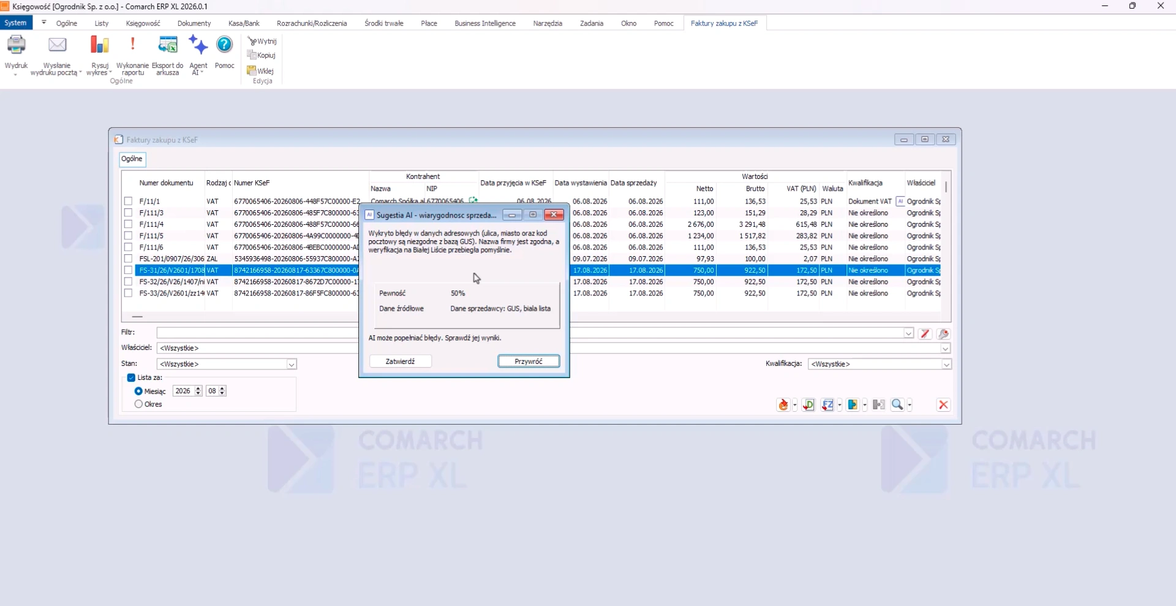Viewport: 1176px width, 606px height.
Task: Click Zatwierdź in the AI suggestion dialog
Action: tap(400, 362)
